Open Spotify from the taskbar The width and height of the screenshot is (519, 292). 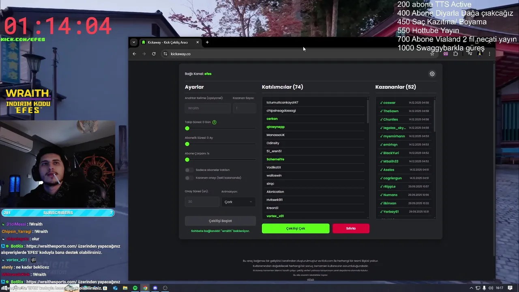(x=135, y=288)
